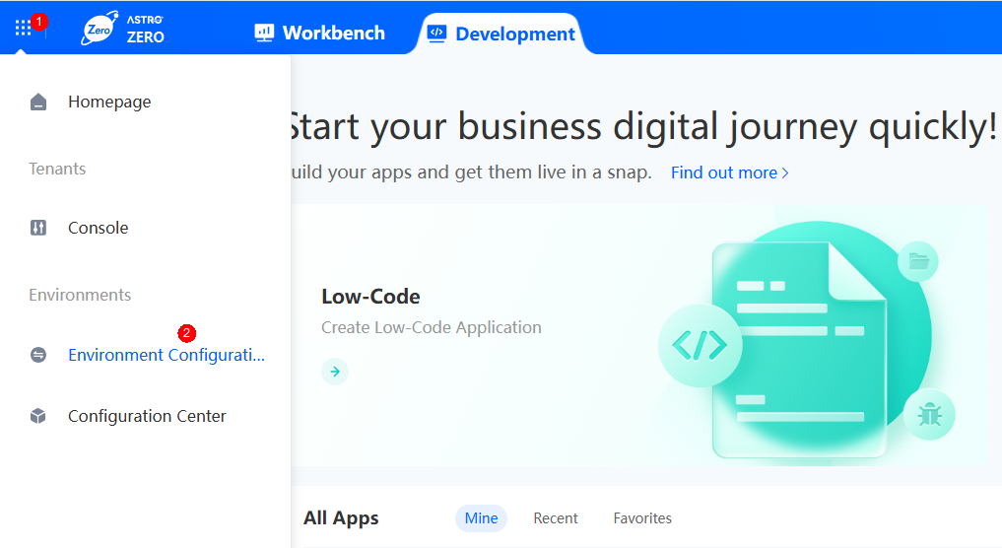This screenshot has width=1002, height=548.
Task: Click the folder icon on illustration
Action: (918, 261)
